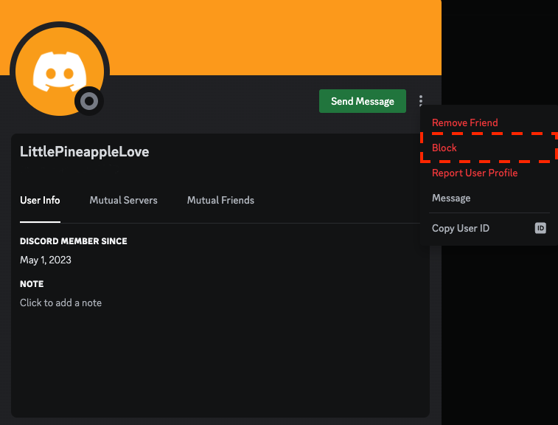Choose Block in the context menu
The image size is (558, 425).
point(444,148)
